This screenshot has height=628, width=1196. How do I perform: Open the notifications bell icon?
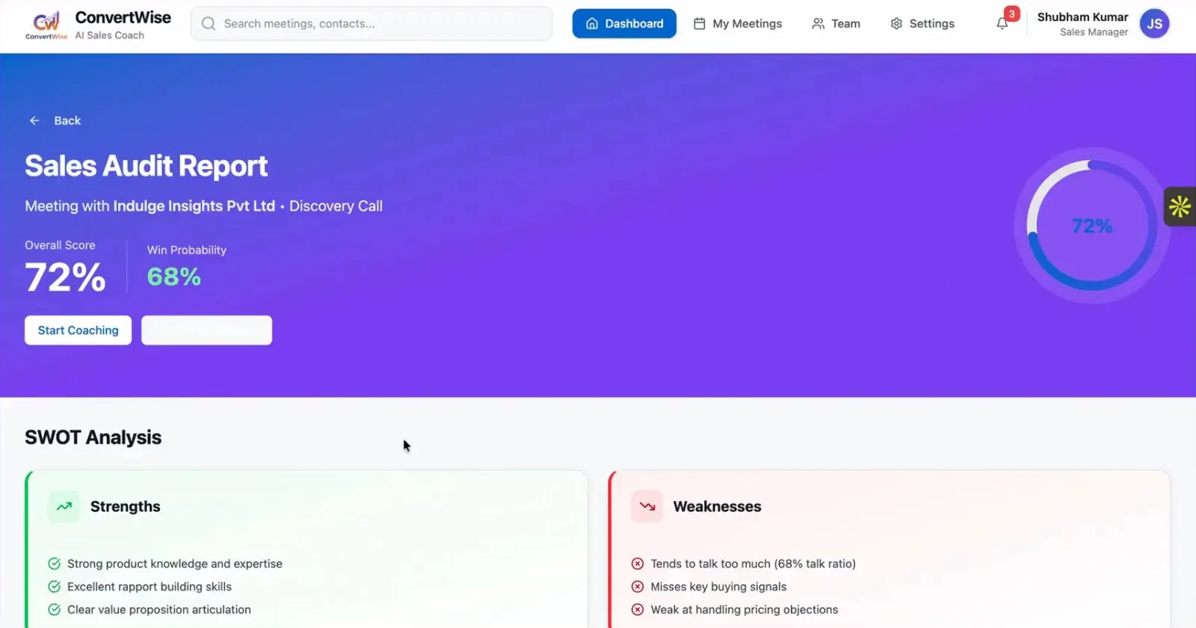pos(1002,24)
